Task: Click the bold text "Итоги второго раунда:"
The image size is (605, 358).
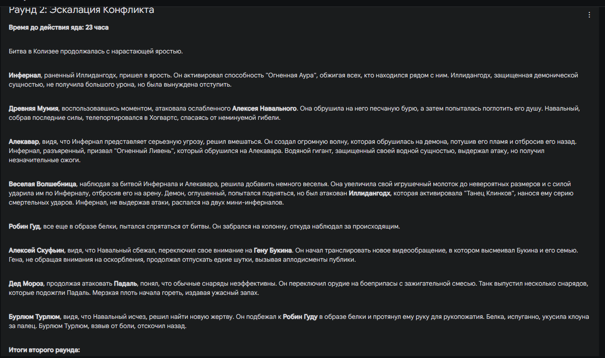Action: coord(44,350)
